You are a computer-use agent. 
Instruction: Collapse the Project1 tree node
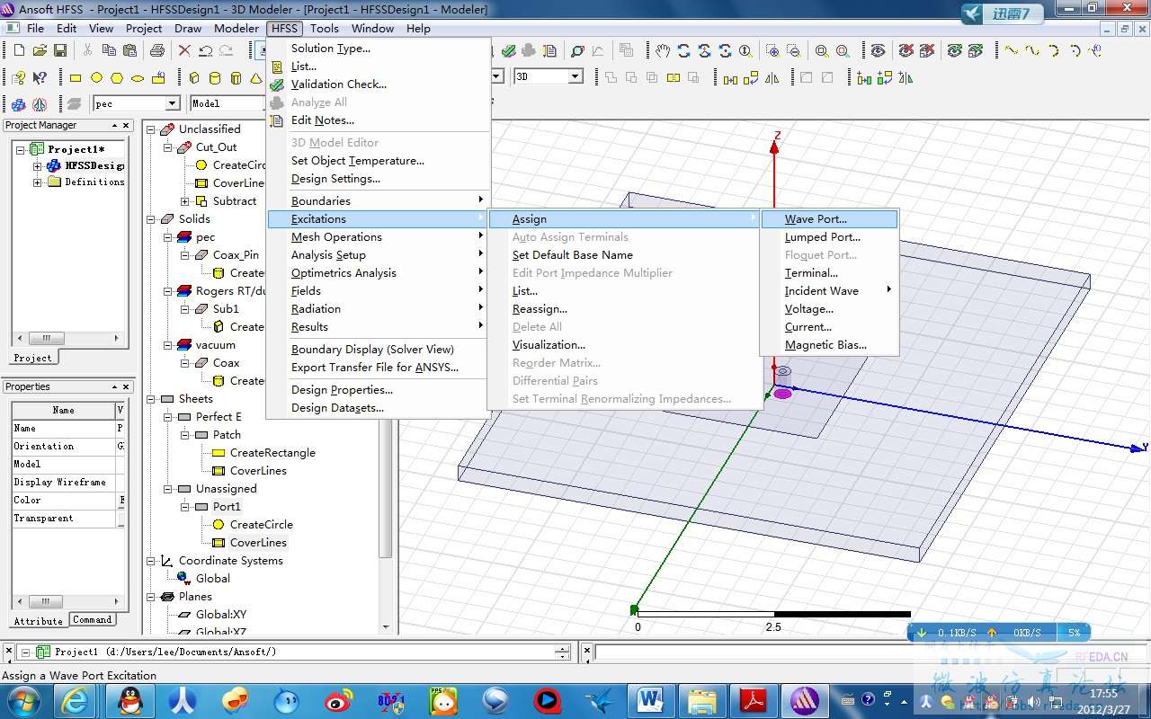coord(21,149)
